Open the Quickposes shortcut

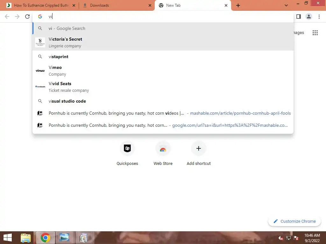127,154
